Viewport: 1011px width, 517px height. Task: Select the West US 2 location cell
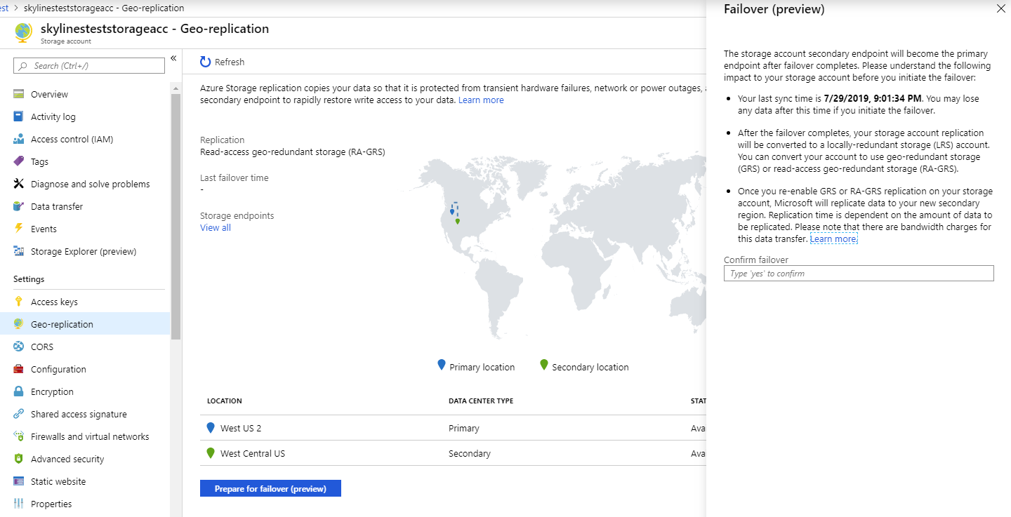(x=241, y=428)
